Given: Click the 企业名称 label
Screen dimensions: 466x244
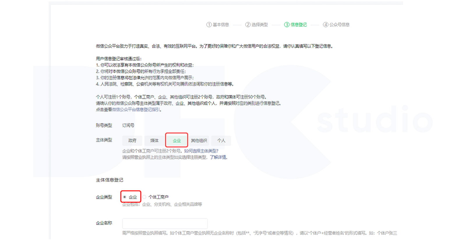Looking at the screenshot, I should coord(104,223).
